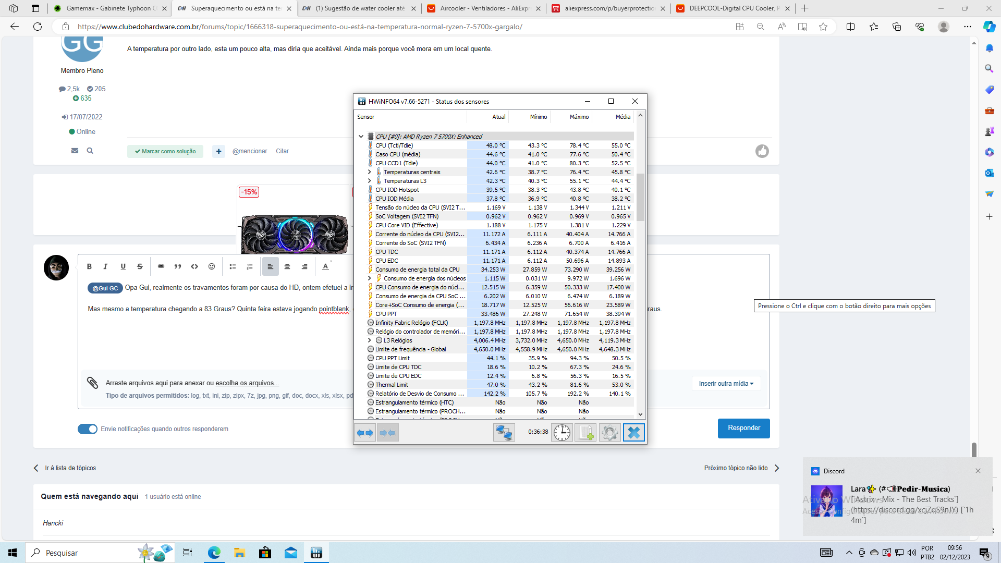Click the Citar link
The width and height of the screenshot is (1001, 563).
[282, 151]
